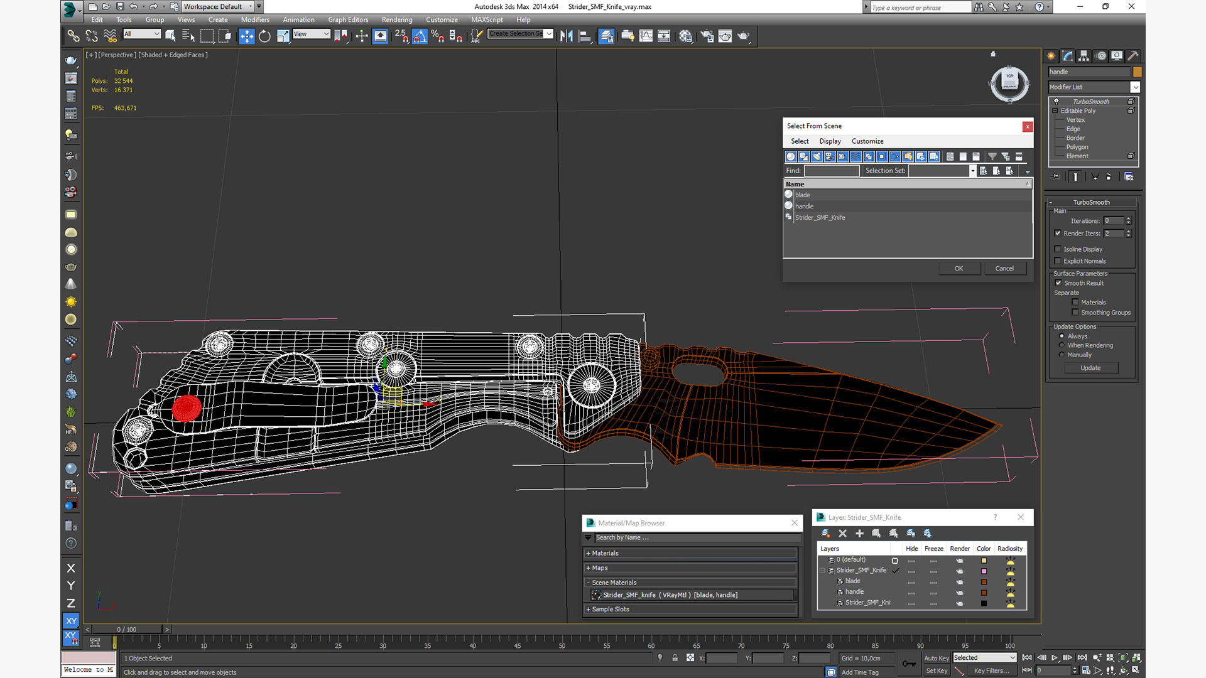Enable Separate by Materials checkbox
Image resolution: width=1206 pixels, height=678 pixels.
(1075, 303)
